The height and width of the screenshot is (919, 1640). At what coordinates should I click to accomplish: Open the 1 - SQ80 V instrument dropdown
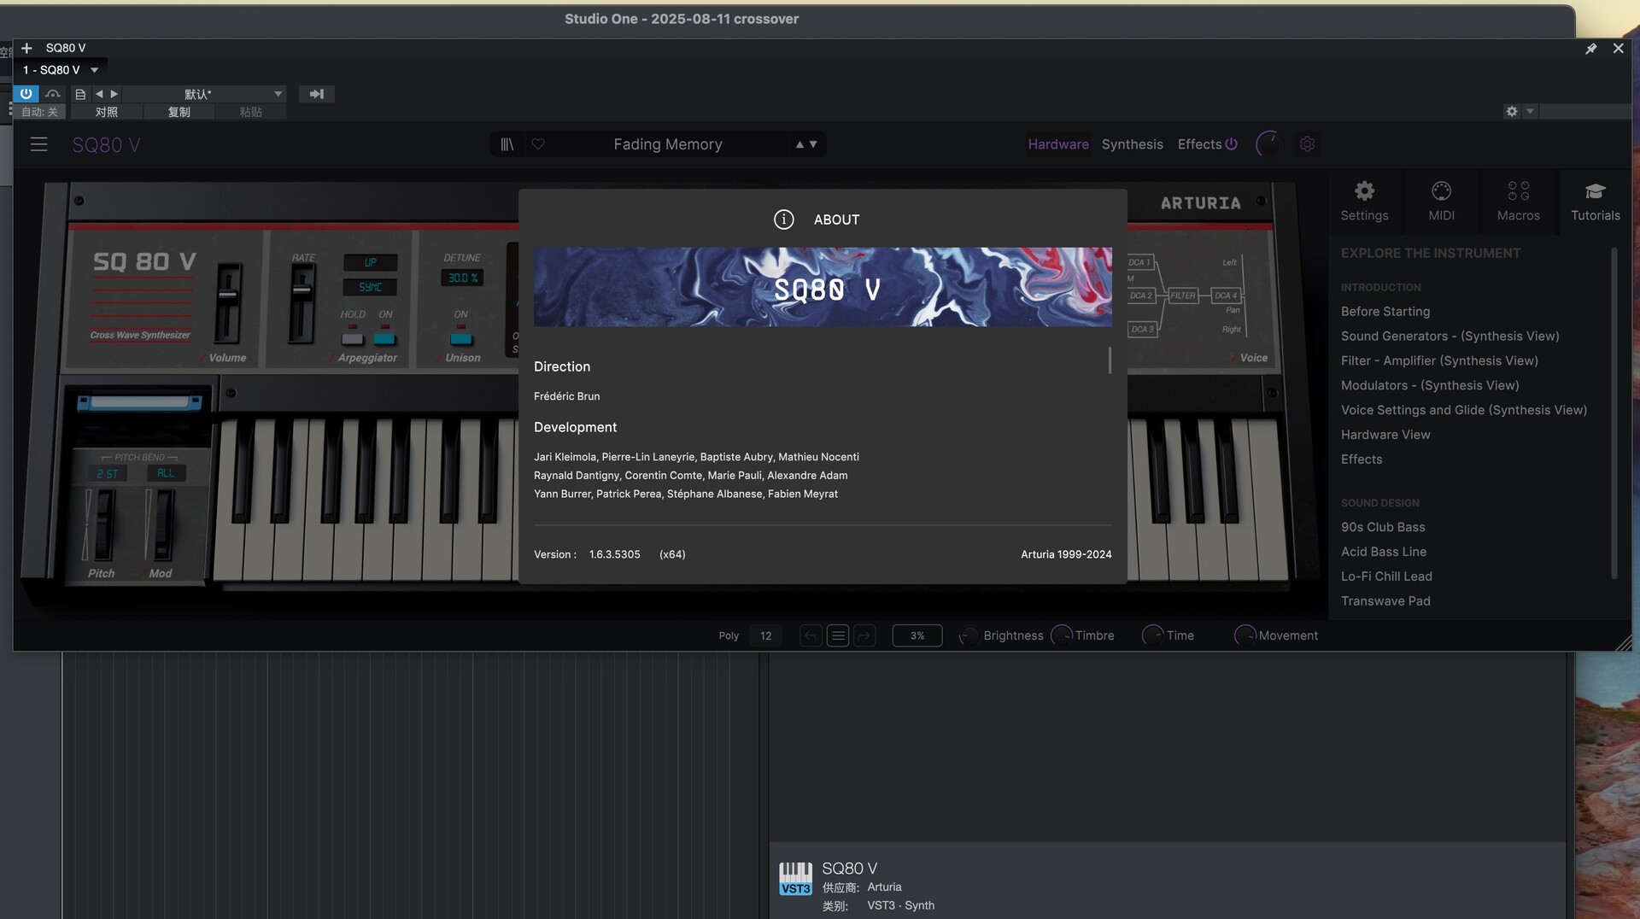61,70
